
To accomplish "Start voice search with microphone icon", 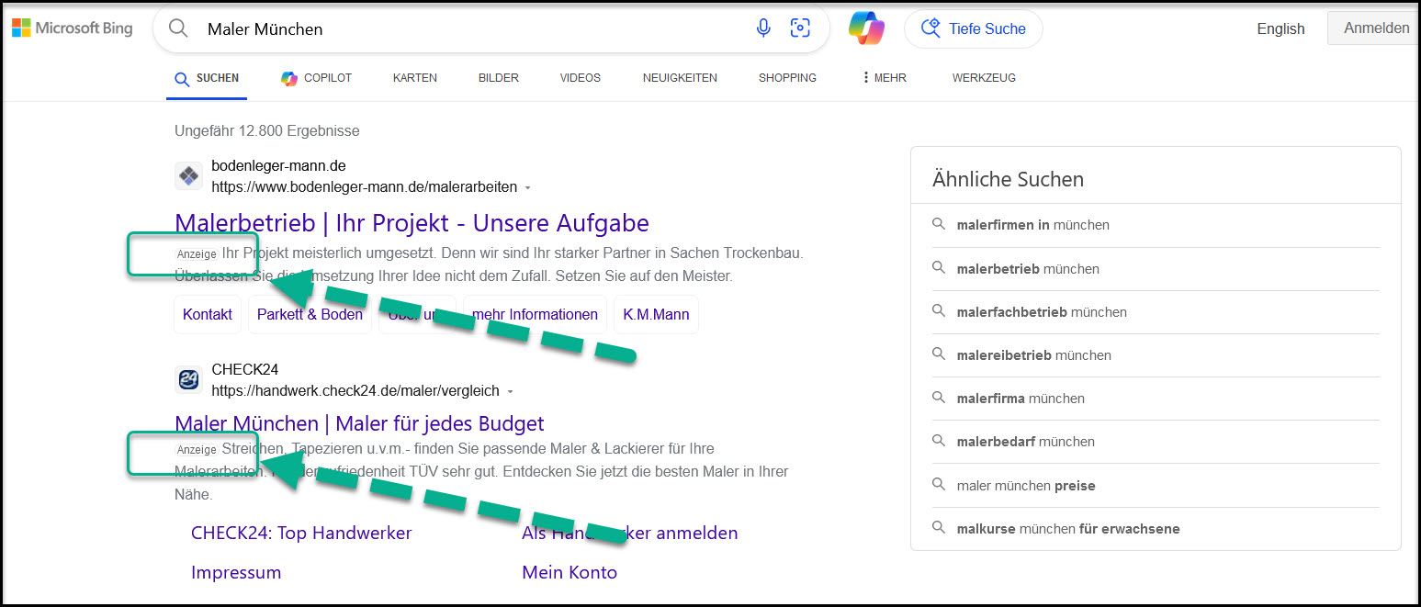I will point(763,28).
